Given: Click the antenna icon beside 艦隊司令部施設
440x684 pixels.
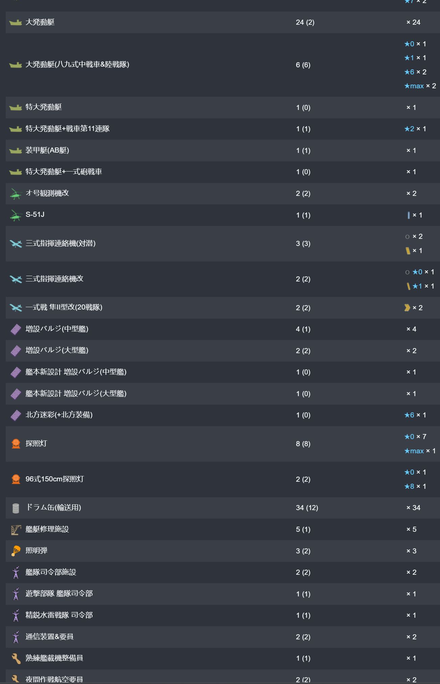Looking at the screenshot, I should (16, 572).
